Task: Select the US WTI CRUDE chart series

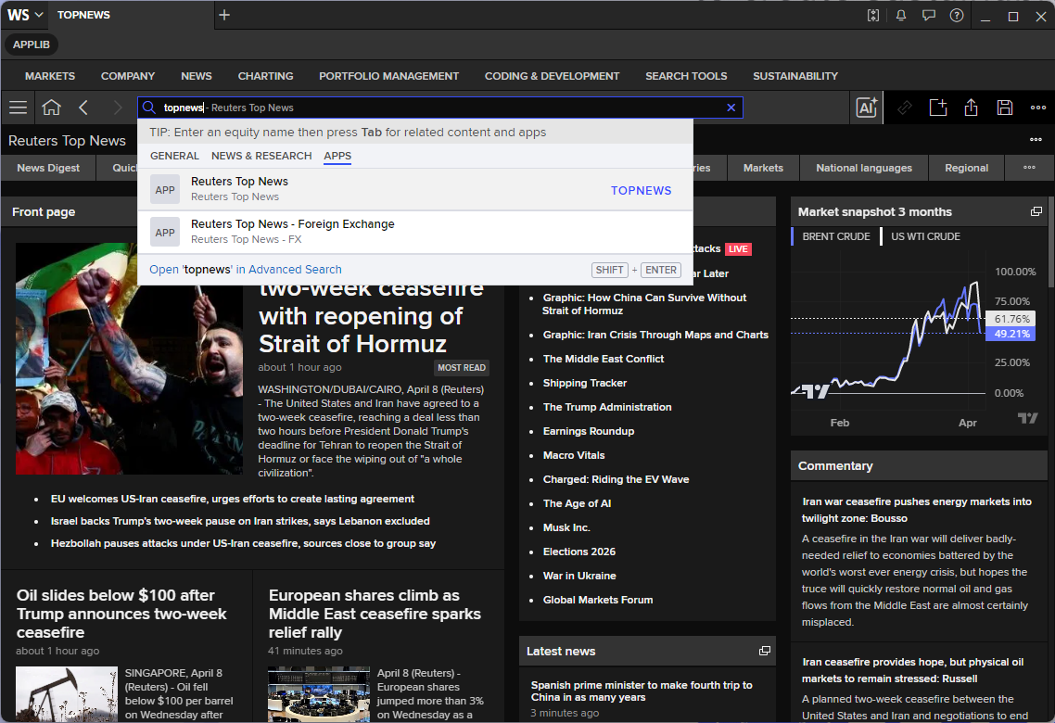Action: point(925,236)
